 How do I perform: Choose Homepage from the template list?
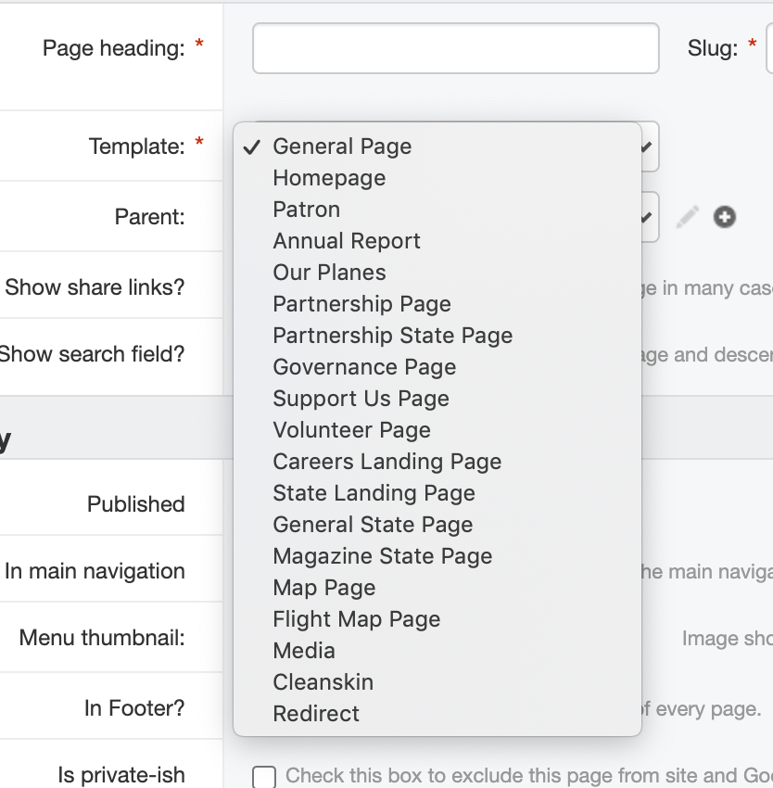(329, 178)
